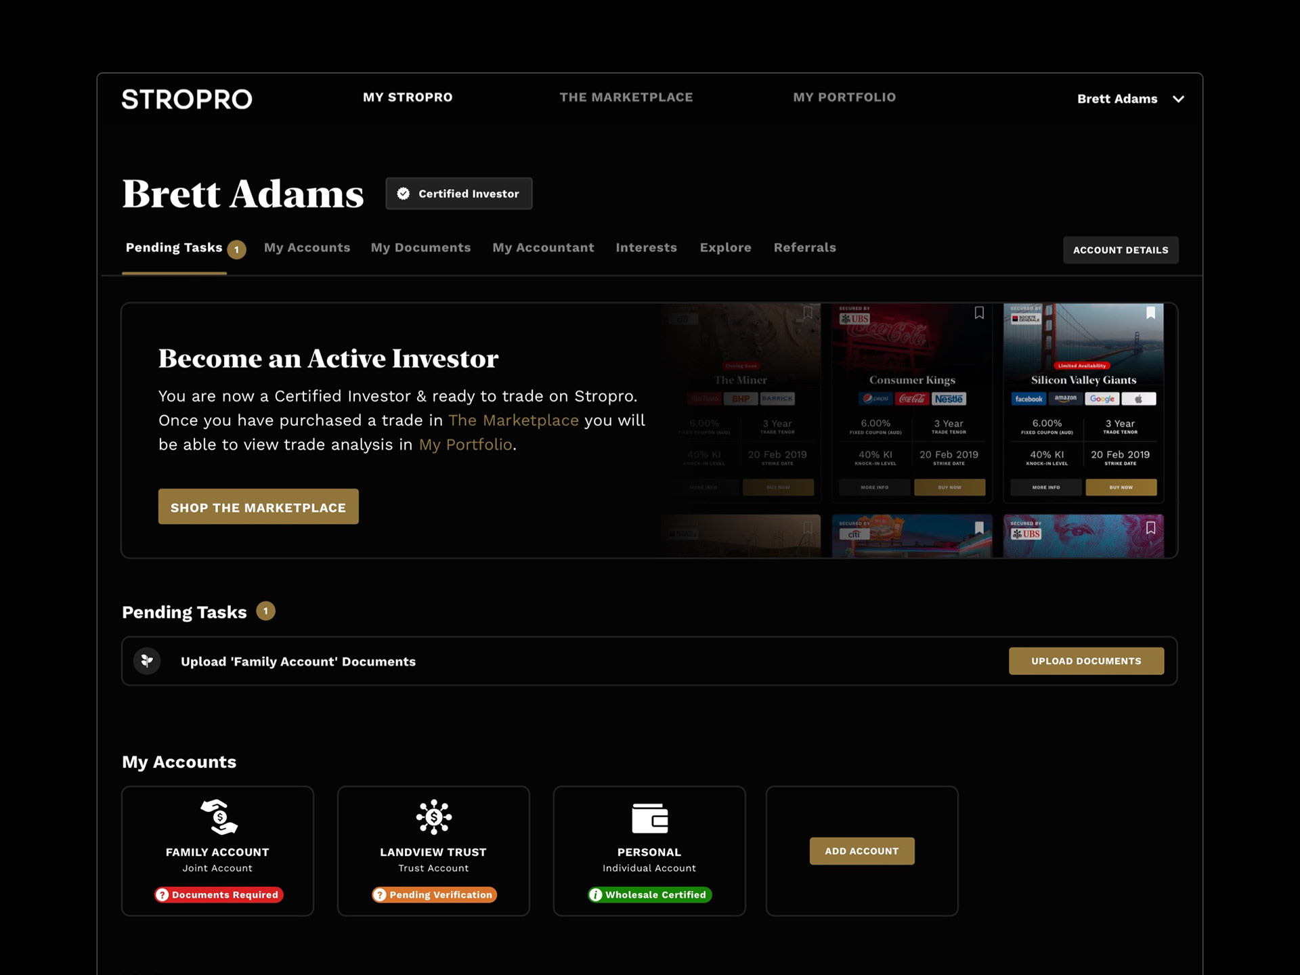
Task: Click the Certified Investor badge
Action: 459,194
